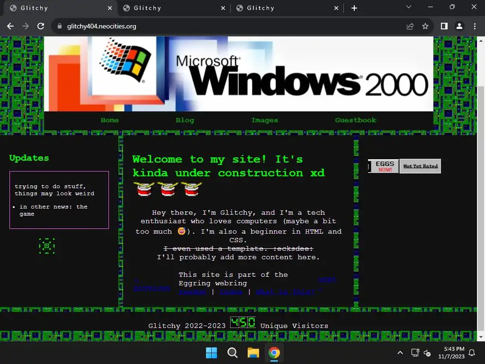The image size is (485, 364).
Task: Close the second Glitchy tab
Action: click(223, 8)
